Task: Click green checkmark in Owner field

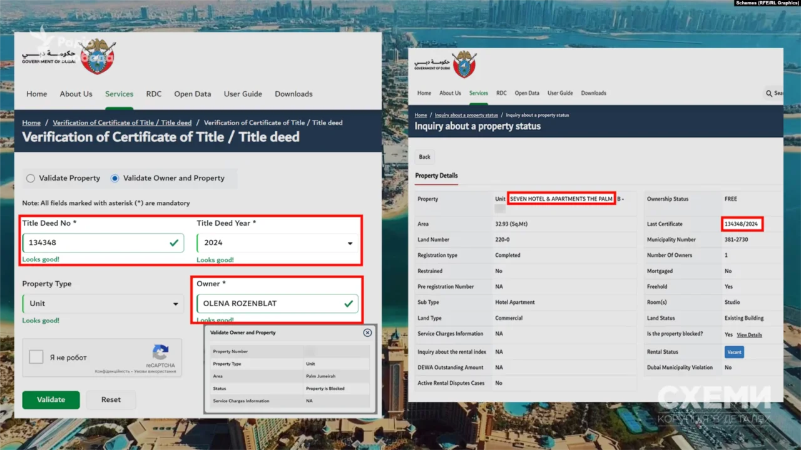Action: 349,304
